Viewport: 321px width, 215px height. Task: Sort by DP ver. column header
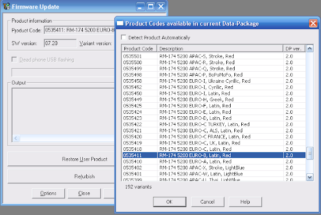(x=294, y=49)
